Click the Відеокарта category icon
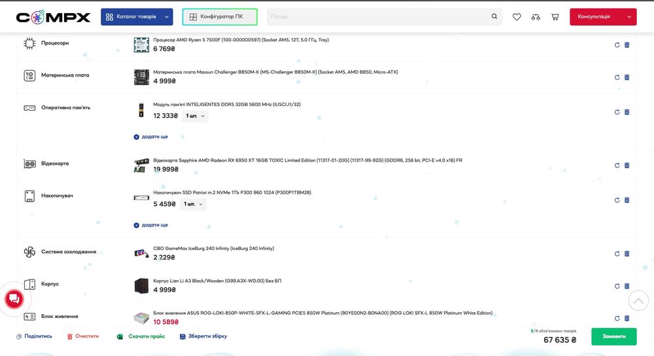654x356 pixels. (29, 164)
